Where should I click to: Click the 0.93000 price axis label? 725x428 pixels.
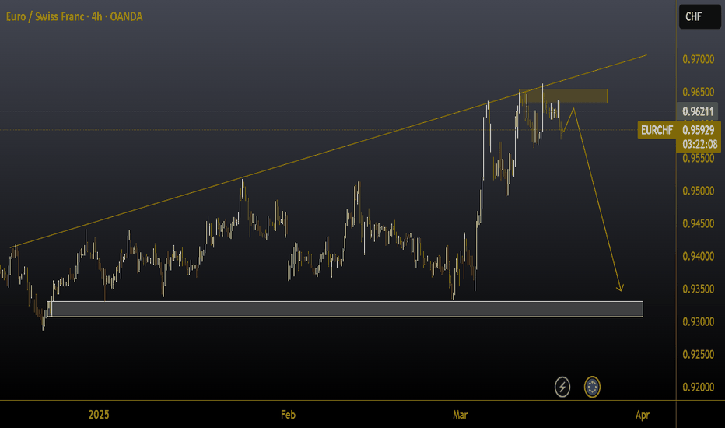coord(699,321)
